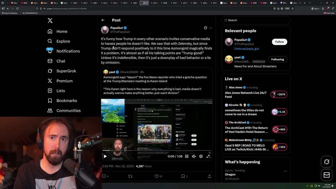Expand video to fullscreen
The width and height of the screenshot is (336, 189).
coord(208,156)
